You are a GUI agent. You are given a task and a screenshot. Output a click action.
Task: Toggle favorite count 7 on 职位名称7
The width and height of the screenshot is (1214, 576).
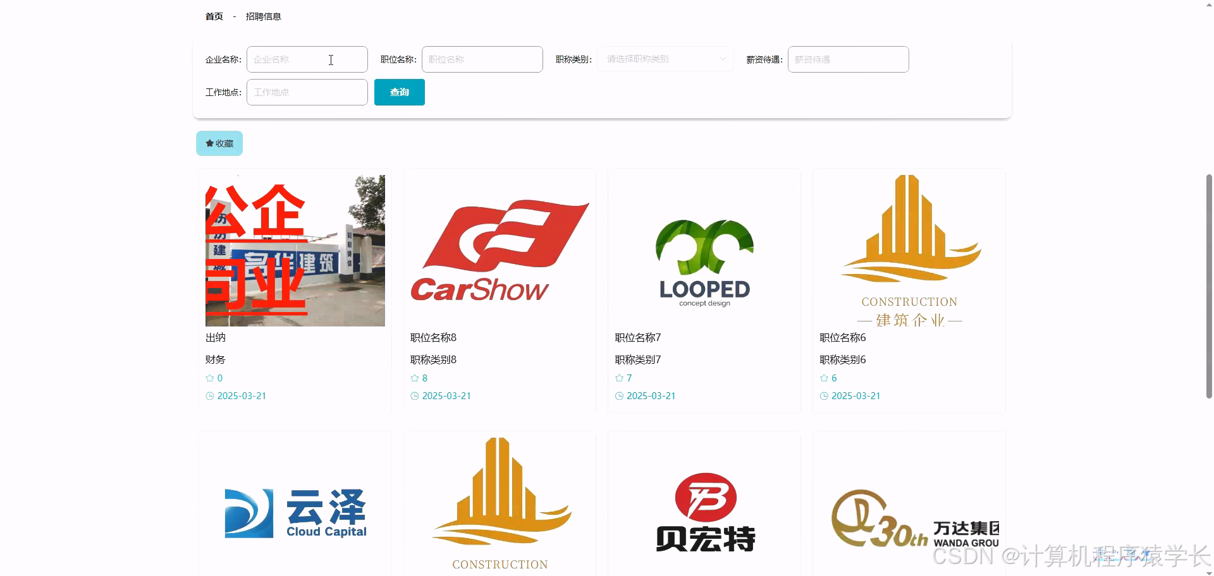click(x=629, y=378)
